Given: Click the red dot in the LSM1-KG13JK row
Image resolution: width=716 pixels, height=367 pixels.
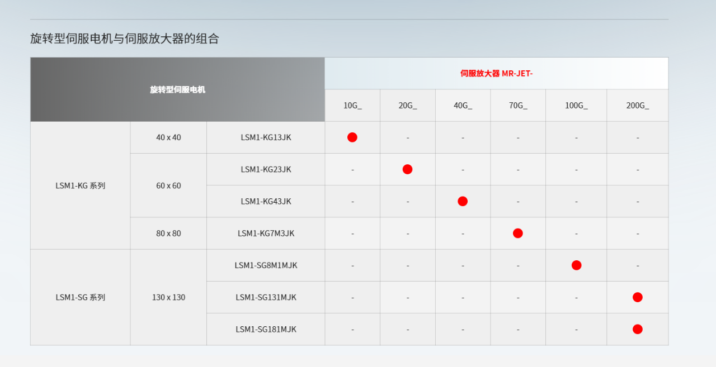Looking at the screenshot, I should pyautogui.click(x=352, y=137).
